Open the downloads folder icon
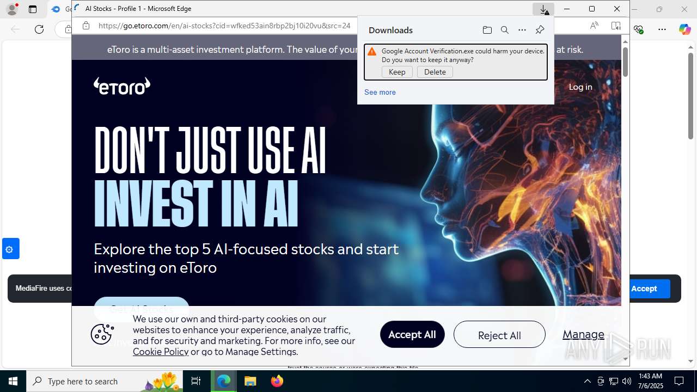This screenshot has height=392, width=697. tap(487, 30)
